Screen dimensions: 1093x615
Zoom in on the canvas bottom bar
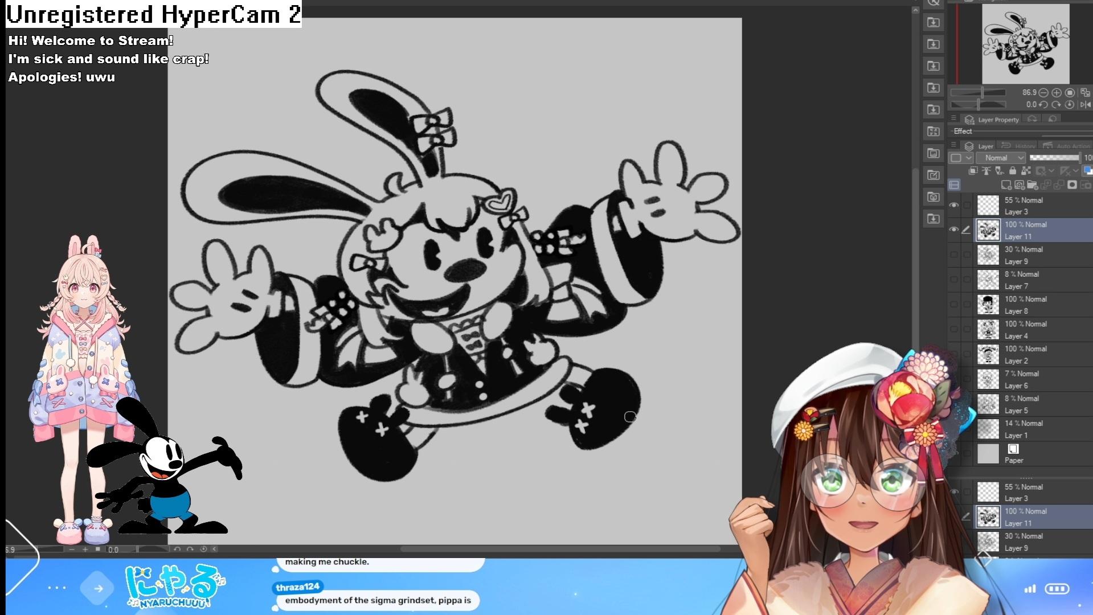[85, 550]
